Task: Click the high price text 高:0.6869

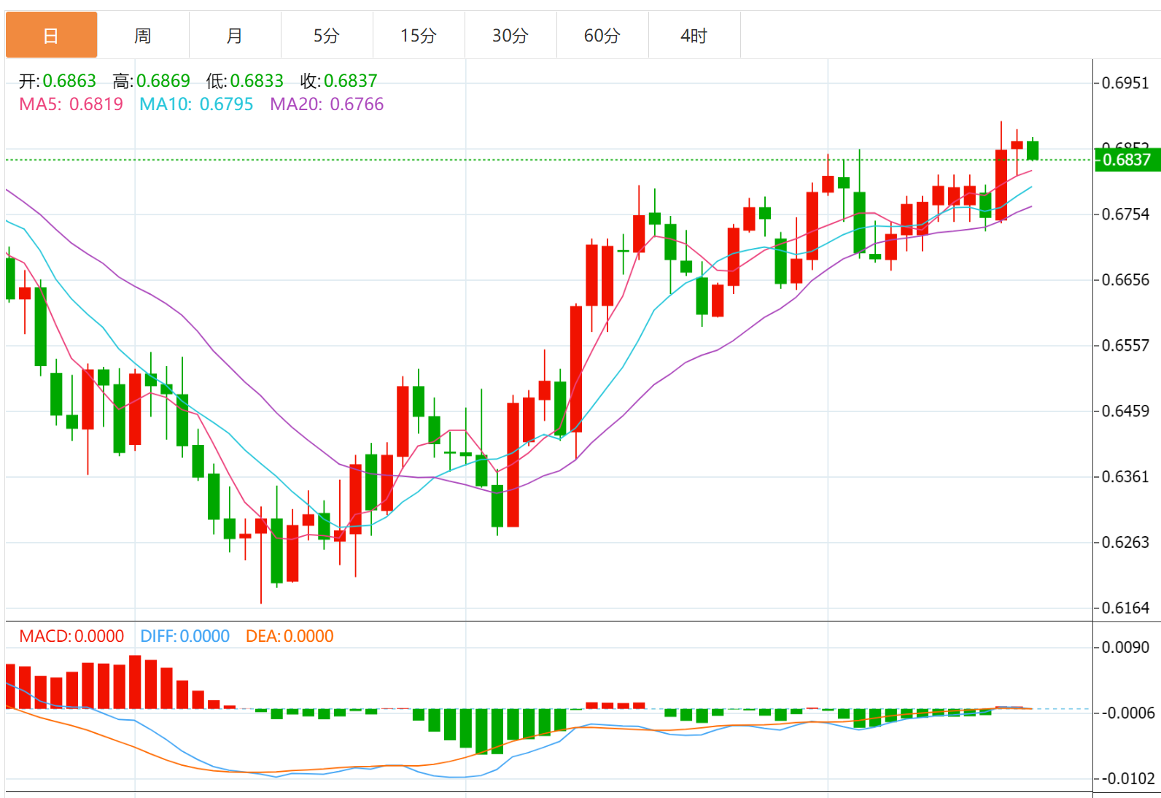Action: (x=152, y=81)
